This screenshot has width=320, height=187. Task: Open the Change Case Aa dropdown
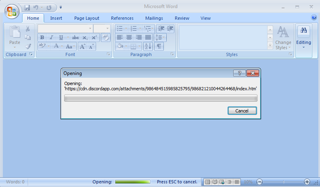(x=70, y=46)
